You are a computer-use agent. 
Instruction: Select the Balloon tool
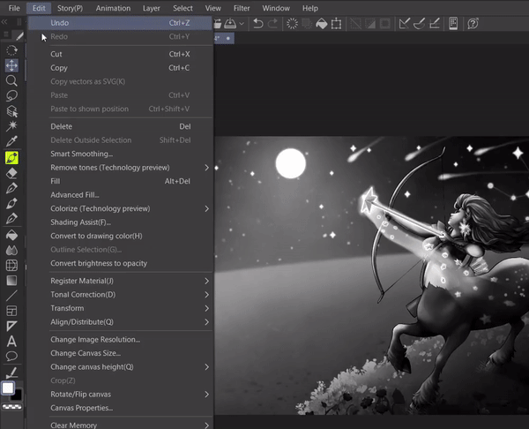tap(12, 357)
